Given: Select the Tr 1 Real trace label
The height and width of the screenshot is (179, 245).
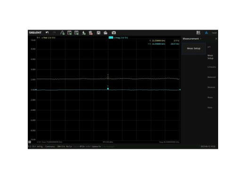Looking at the screenshot, I should [46, 38].
